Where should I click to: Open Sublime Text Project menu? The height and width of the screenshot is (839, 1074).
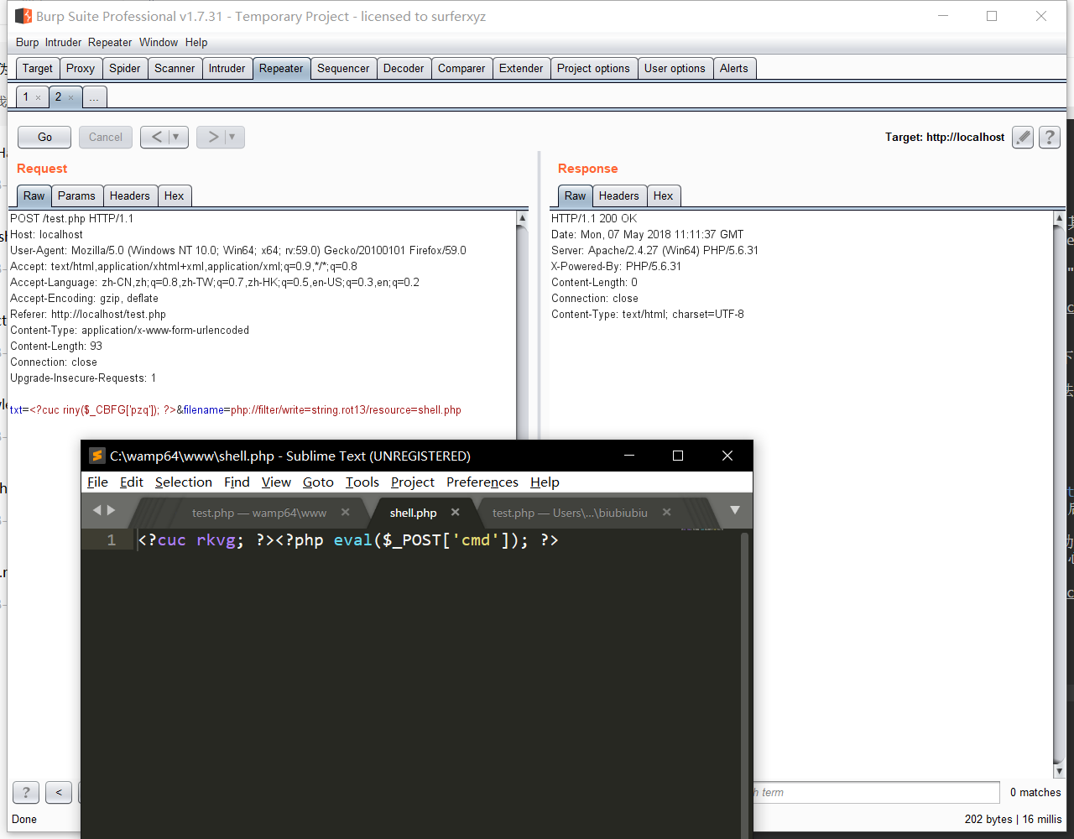coord(413,482)
